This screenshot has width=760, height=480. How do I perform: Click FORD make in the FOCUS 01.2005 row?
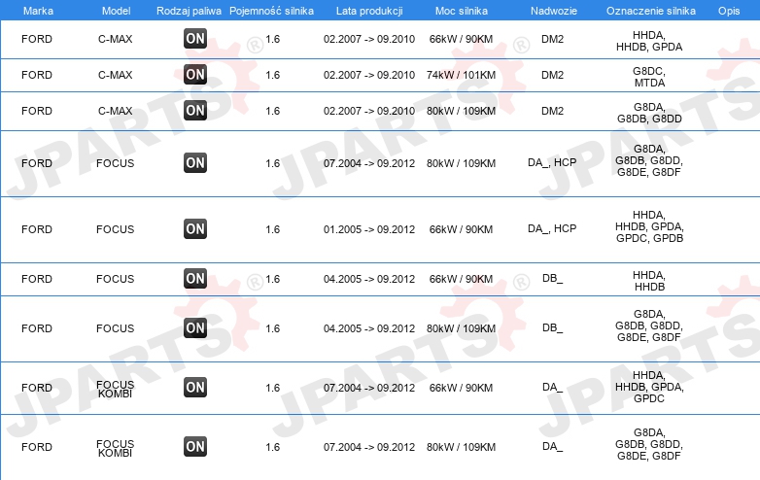(37, 229)
